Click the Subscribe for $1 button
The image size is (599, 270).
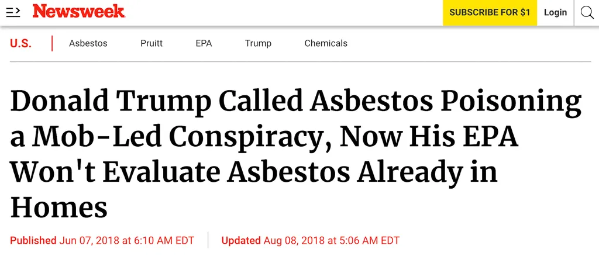click(490, 13)
